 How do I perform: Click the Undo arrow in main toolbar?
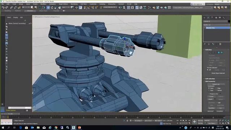(x=3, y=8)
